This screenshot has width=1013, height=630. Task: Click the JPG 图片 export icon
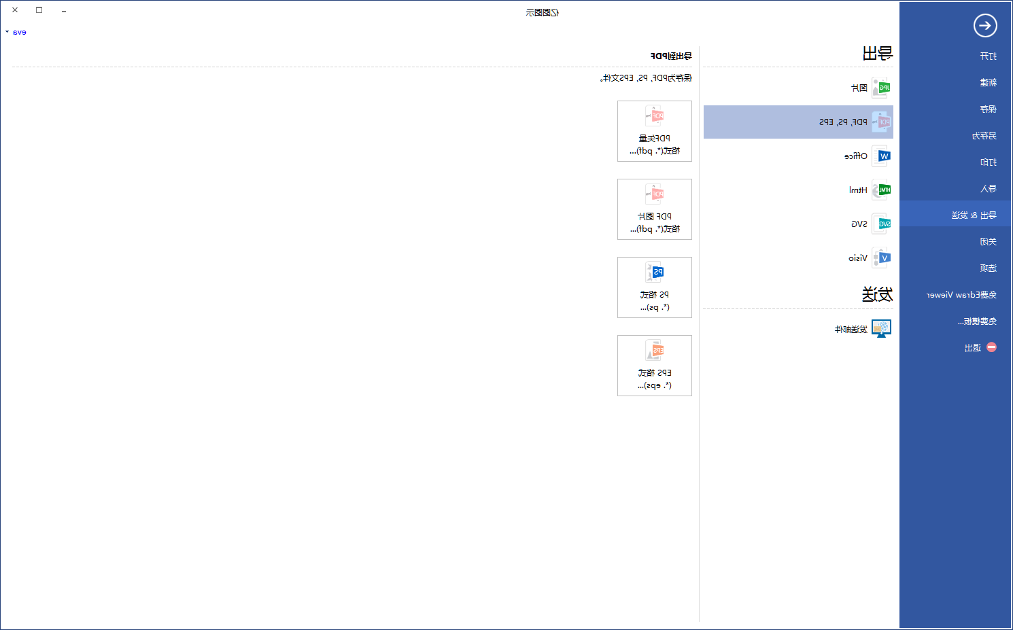pos(881,88)
